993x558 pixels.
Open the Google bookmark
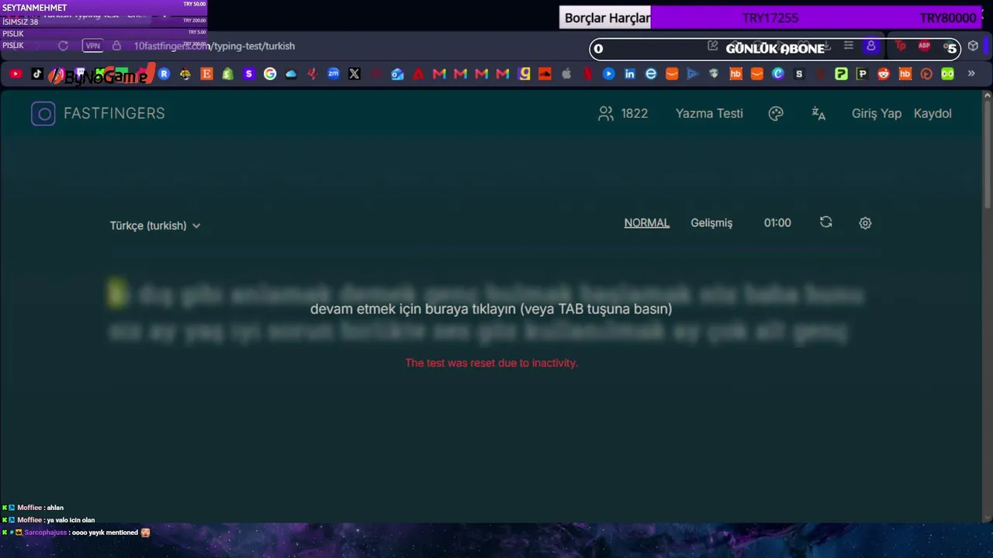(x=270, y=74)
